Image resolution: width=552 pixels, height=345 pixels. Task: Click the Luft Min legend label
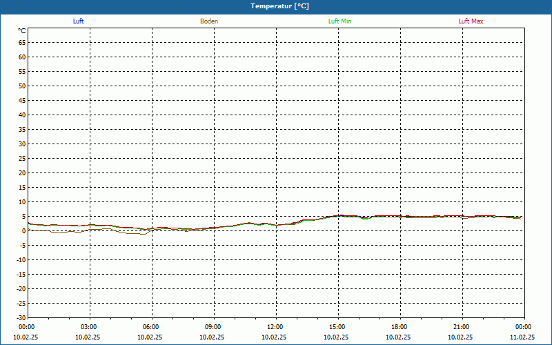pyautogui.click(x=339, y=21)
